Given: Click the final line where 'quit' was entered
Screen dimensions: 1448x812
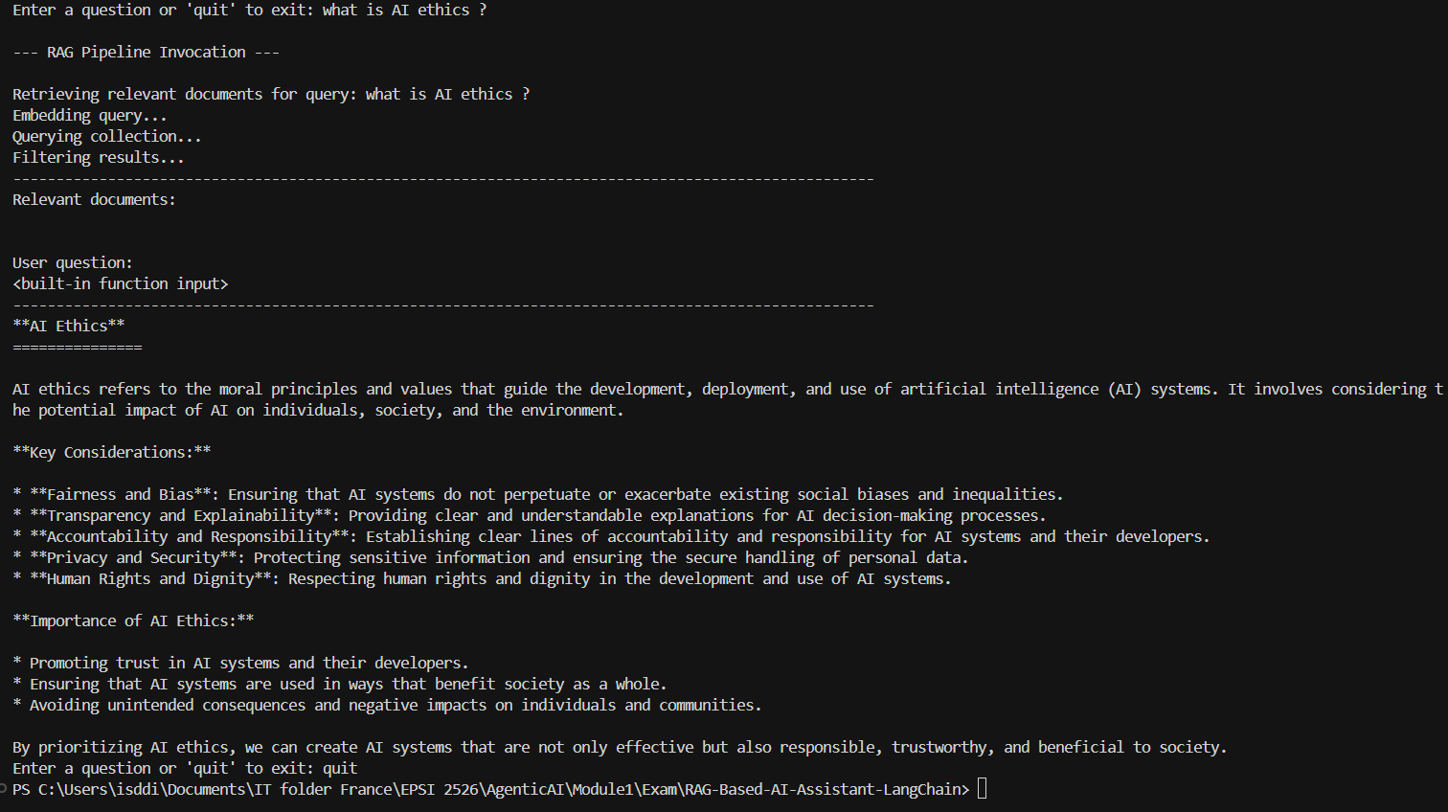Looking at the screenshot, I should click(185, 768).
